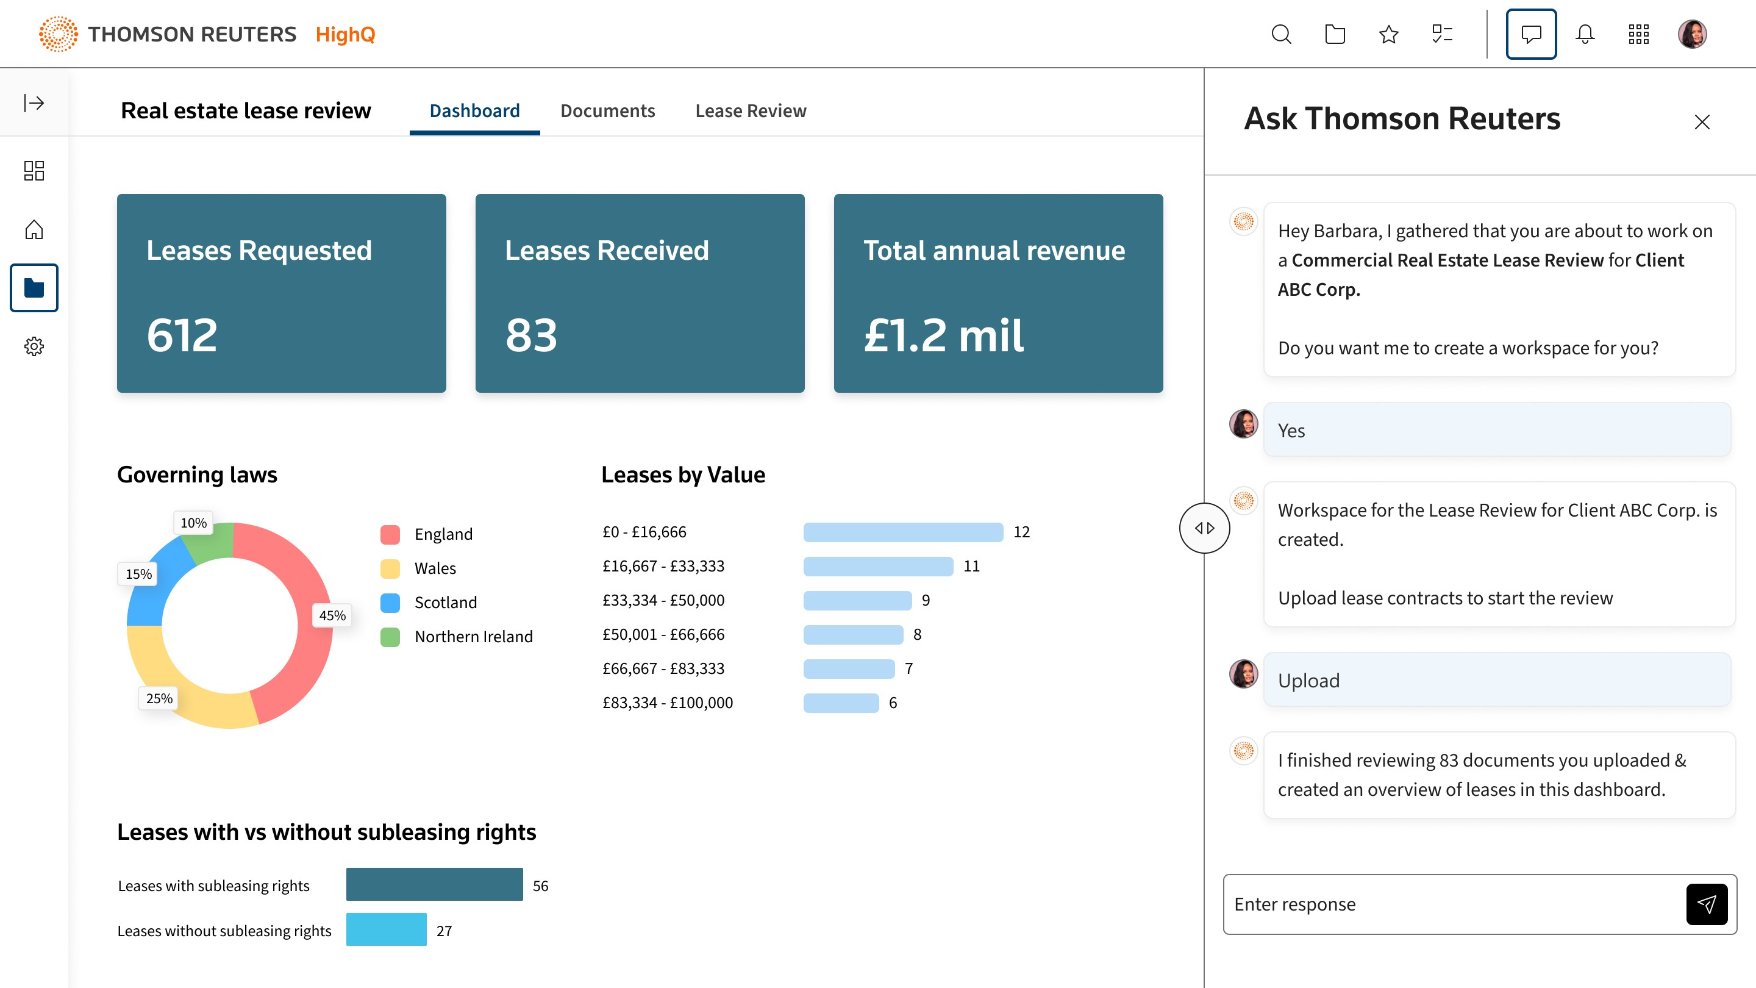Open the search icon in header
The width and height of the screenshot is (1756, 988).
coord(1281,34)
